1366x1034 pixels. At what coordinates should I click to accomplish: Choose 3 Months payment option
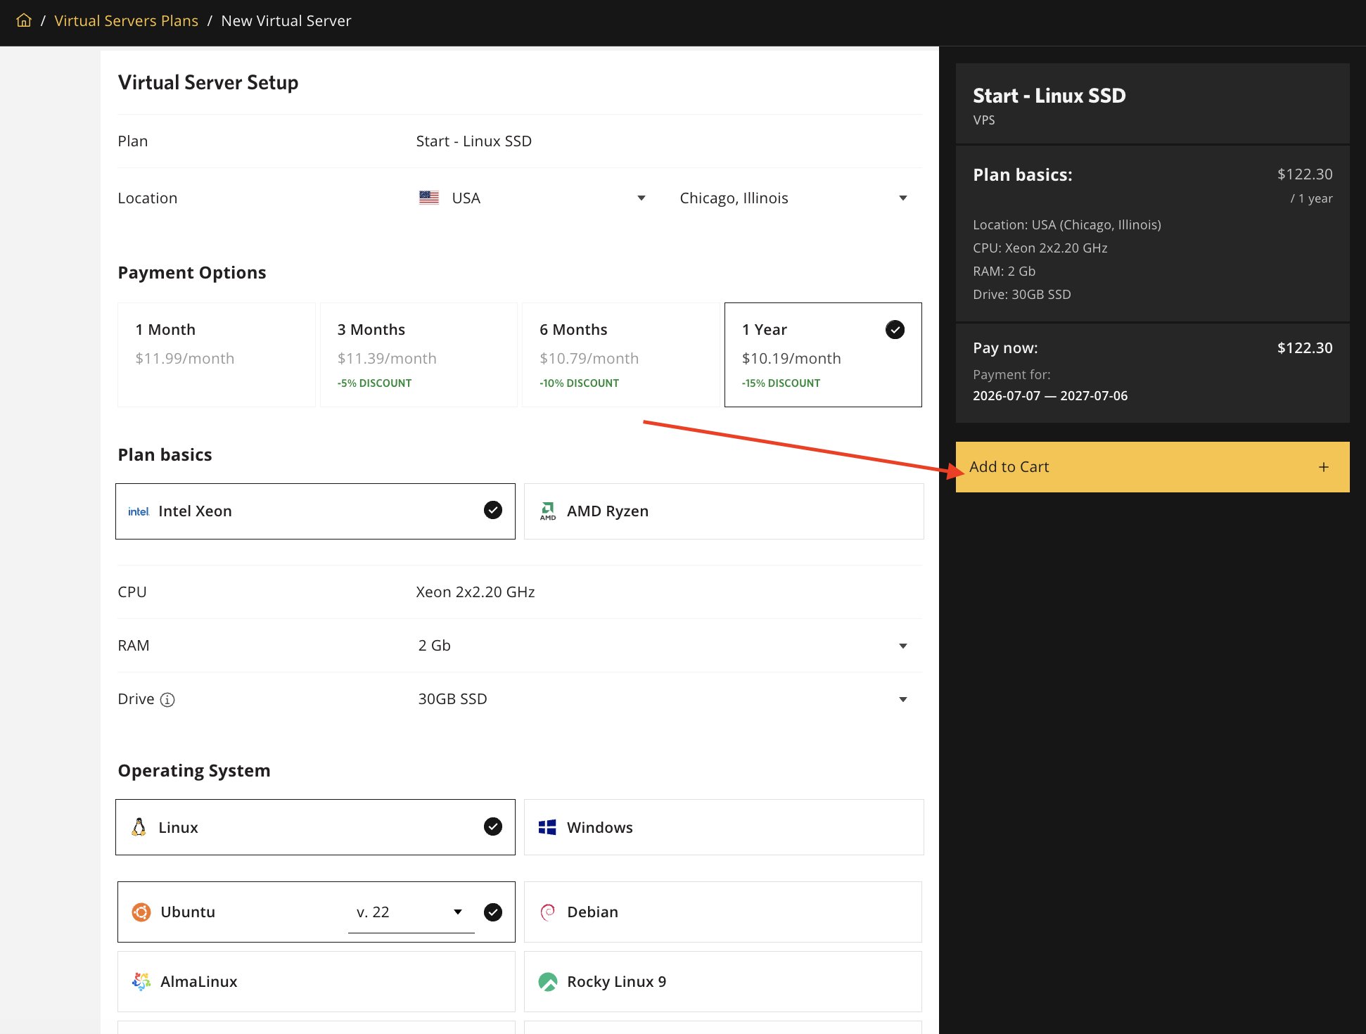coord(419,355)
